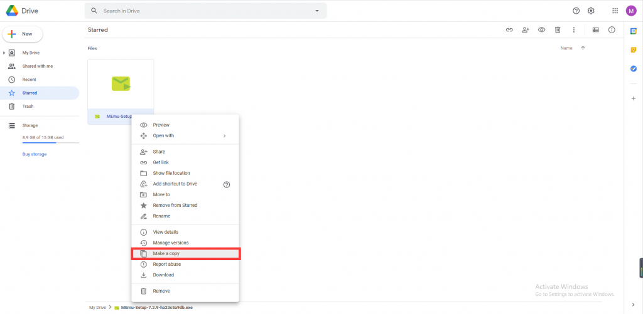Select Make a copy from context menu
The height and width of the screenshot is (314, 643).
(185, 254)
